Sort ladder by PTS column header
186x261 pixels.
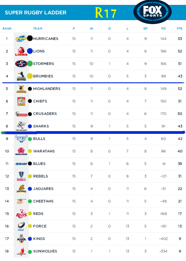tap(180, 29)
